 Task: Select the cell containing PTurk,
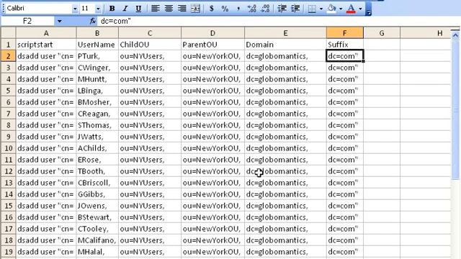pos(97,56)
